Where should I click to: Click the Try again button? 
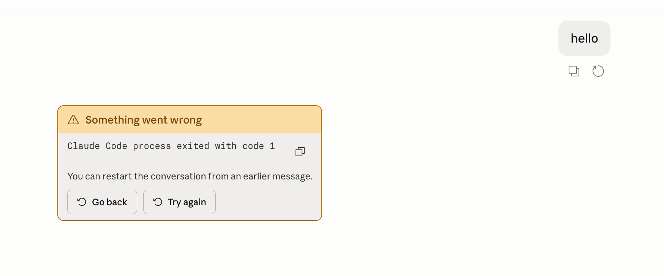pos(179,202)
